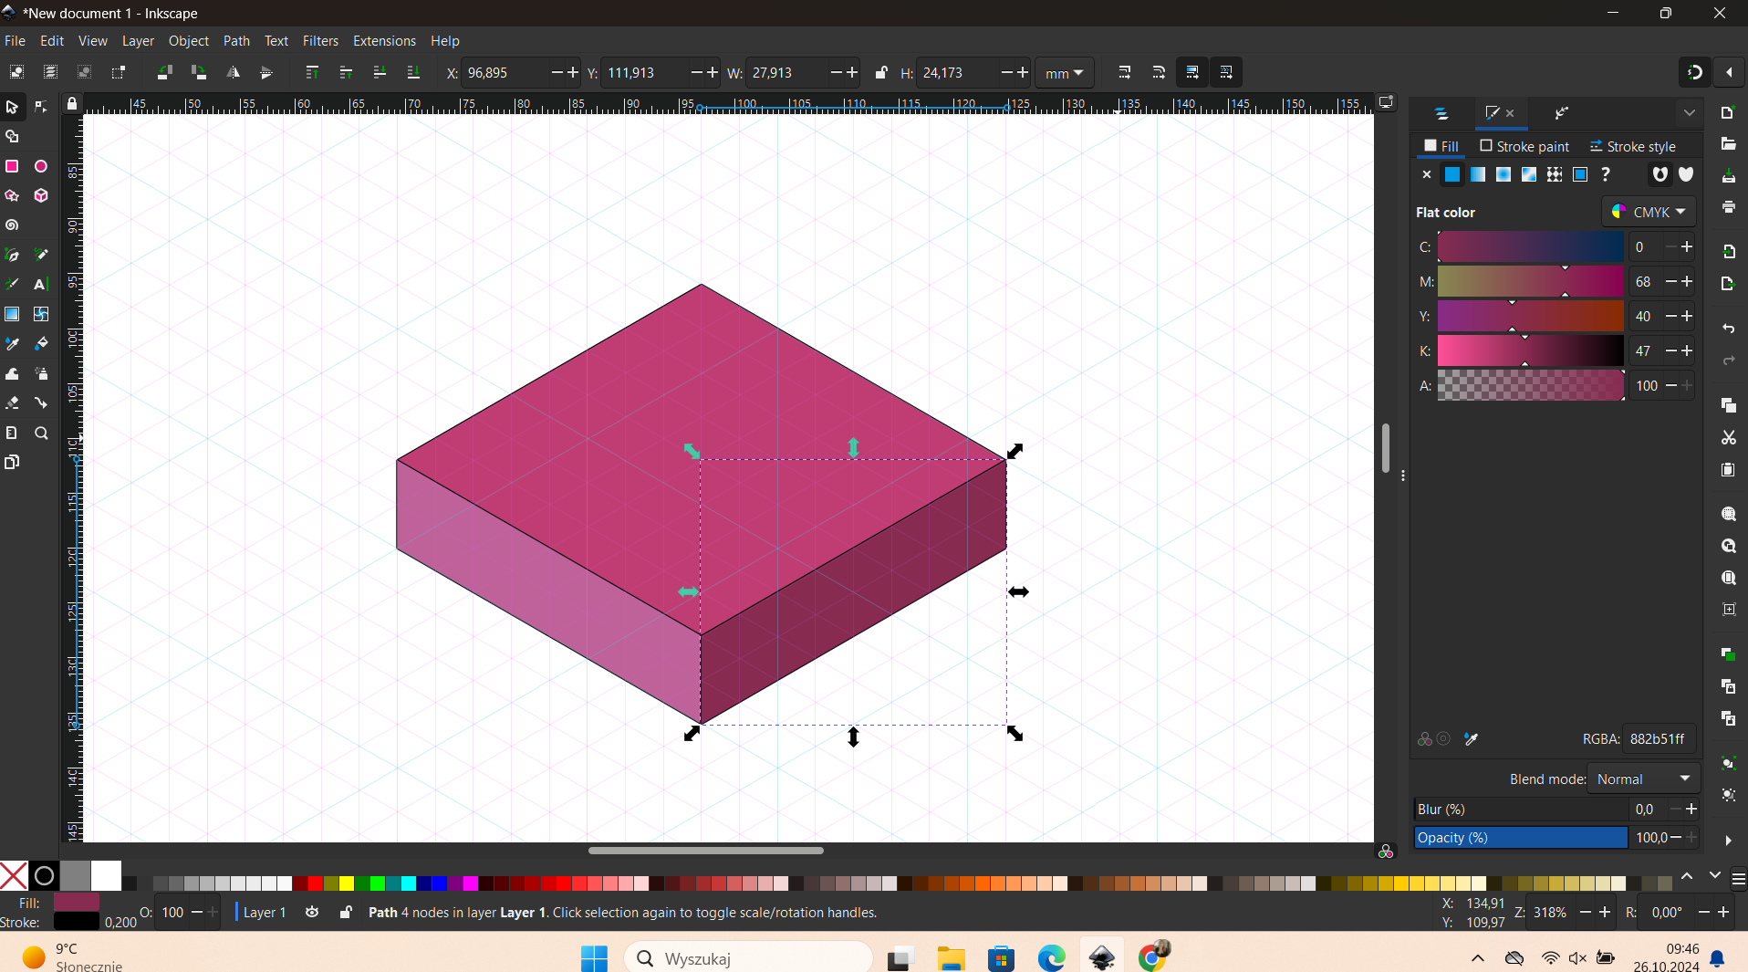Raise selection to top
The image size is (1748, 972).
click(x=312, y=73)
